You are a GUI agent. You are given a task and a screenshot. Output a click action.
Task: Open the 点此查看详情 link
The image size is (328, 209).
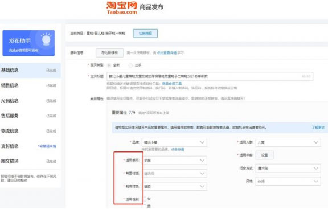click(x=167, y=53)
